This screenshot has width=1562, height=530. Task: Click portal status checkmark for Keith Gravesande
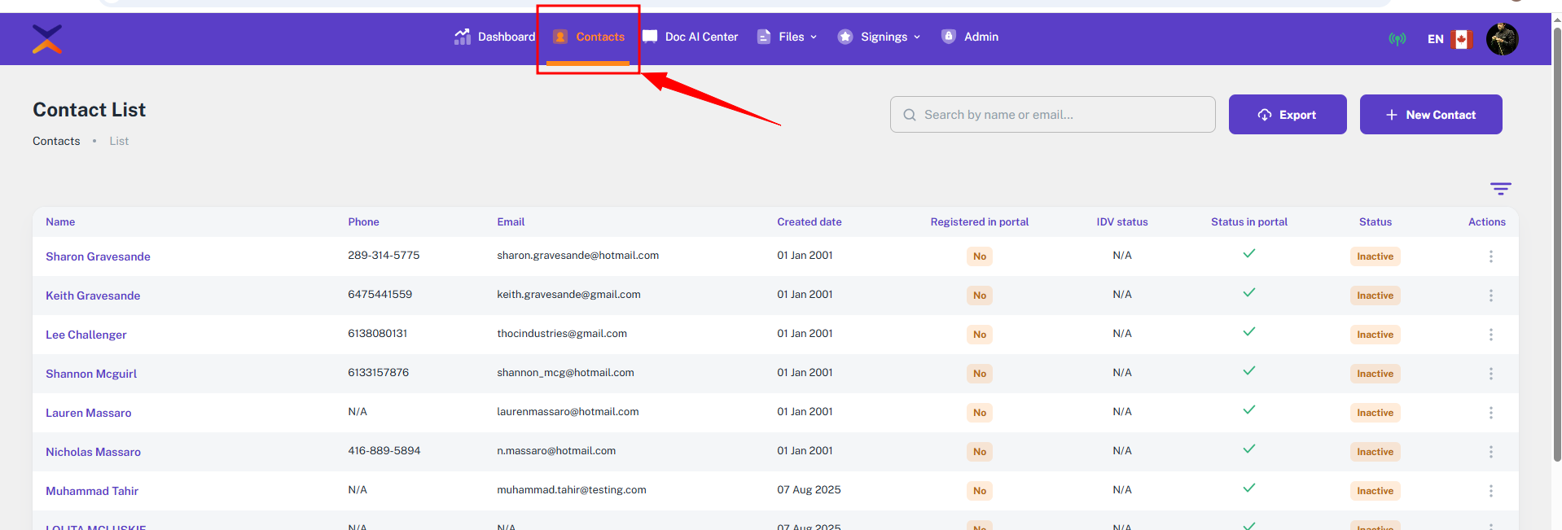[1248, 293]
